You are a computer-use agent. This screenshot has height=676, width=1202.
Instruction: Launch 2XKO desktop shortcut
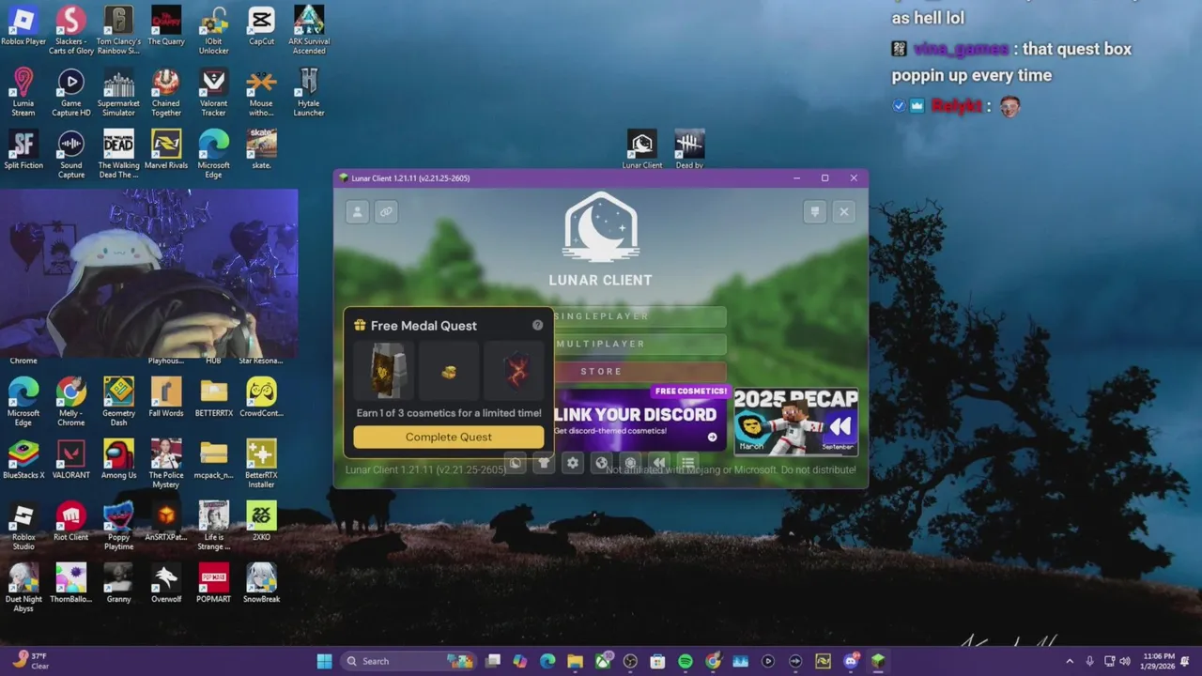click(261, 522)
